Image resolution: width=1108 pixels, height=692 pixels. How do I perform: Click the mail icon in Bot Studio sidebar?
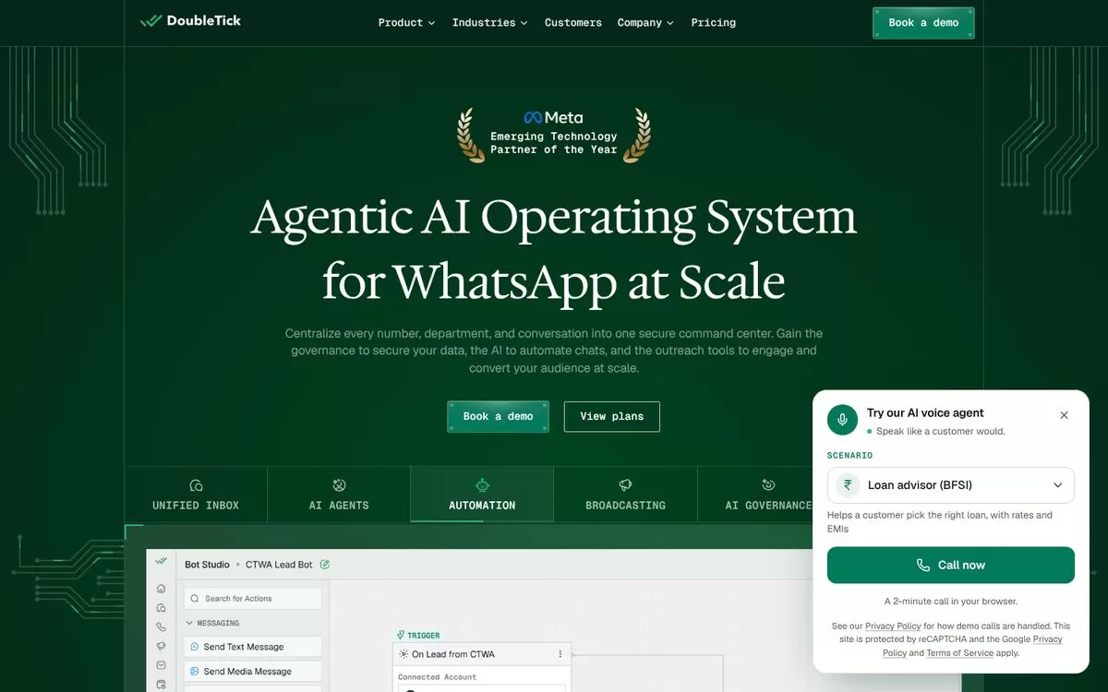pos(162,665)
